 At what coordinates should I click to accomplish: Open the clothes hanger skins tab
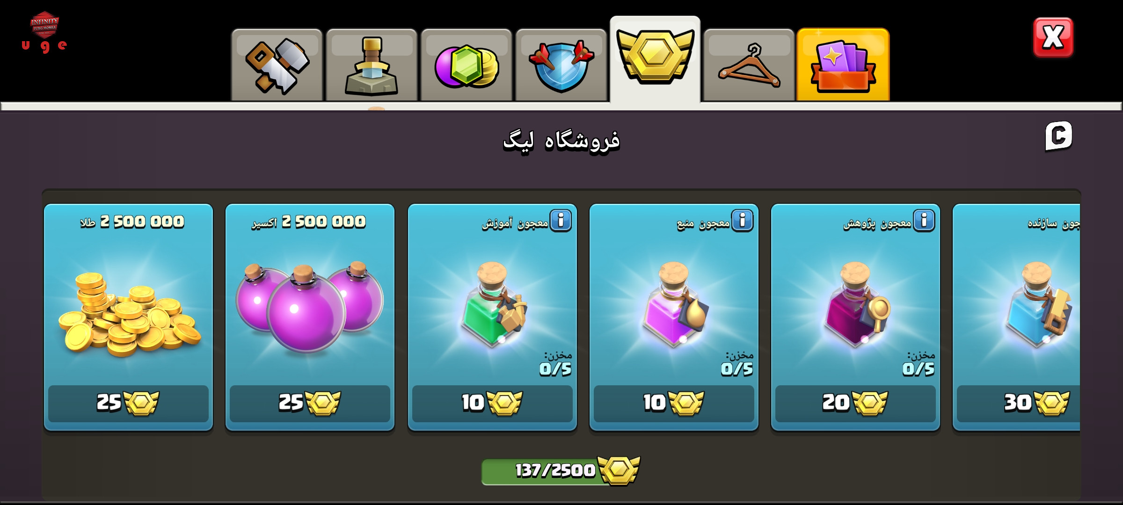click(x=749, y=65)
